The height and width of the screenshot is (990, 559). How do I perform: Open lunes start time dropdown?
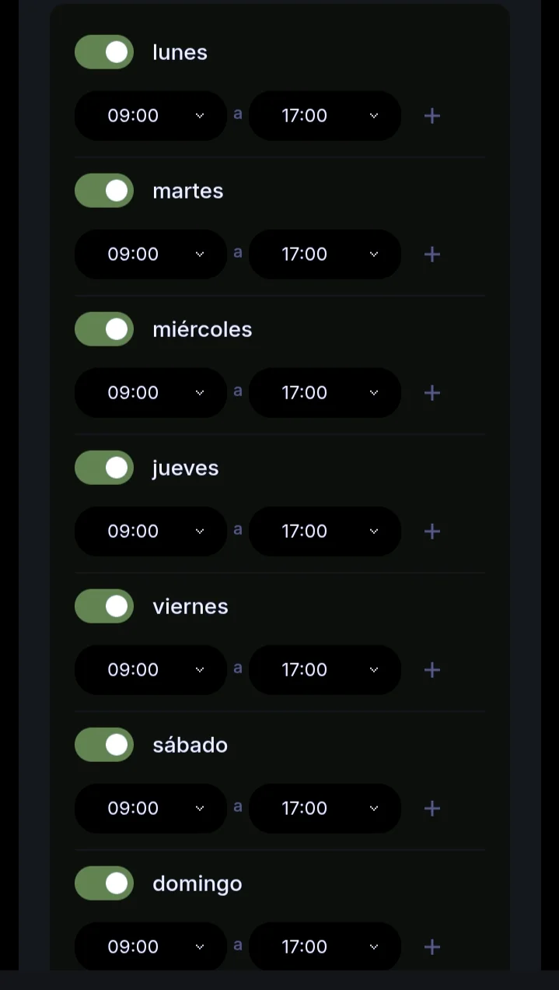pos(151,116)
